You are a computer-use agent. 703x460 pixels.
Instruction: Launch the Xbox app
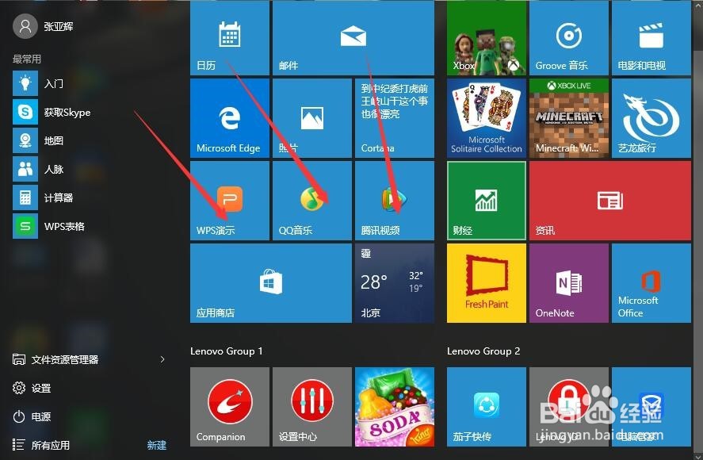pos(486,37)
